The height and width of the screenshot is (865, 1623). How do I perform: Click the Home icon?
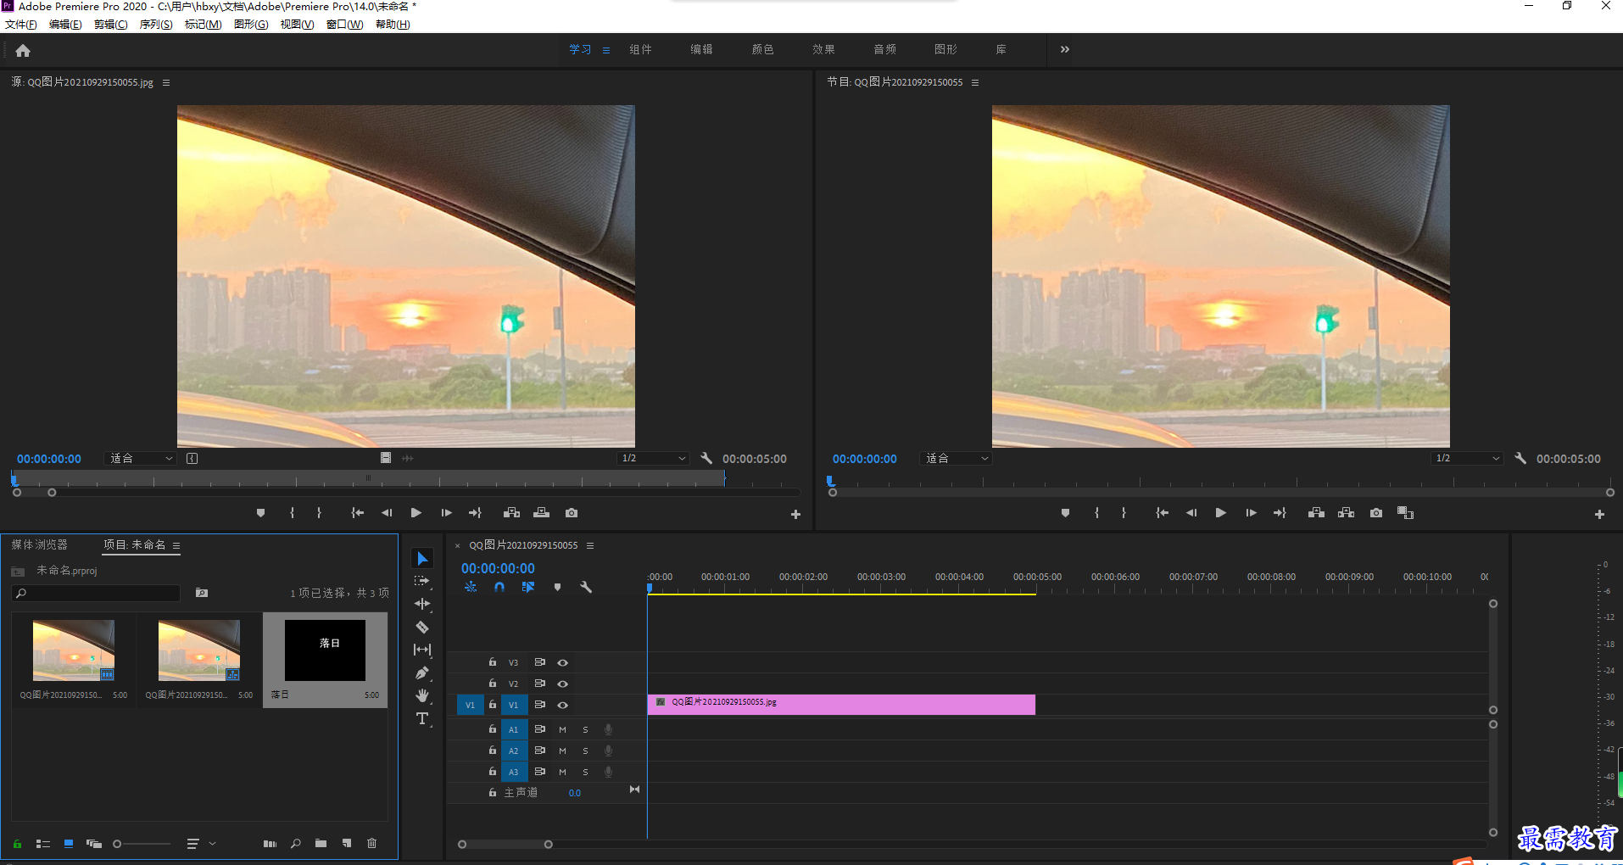pos(23,51)
